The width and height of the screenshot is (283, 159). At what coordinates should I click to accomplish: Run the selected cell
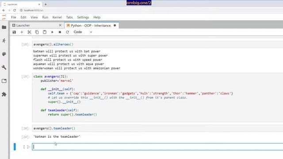[x=52, y=32]
